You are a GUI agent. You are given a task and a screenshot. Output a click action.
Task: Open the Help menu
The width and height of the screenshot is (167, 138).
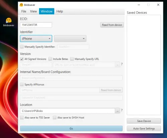pos(59,11)
